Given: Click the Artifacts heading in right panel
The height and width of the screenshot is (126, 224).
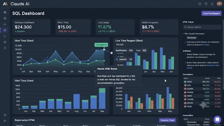Looking at the screenshot, I should 187,51.
